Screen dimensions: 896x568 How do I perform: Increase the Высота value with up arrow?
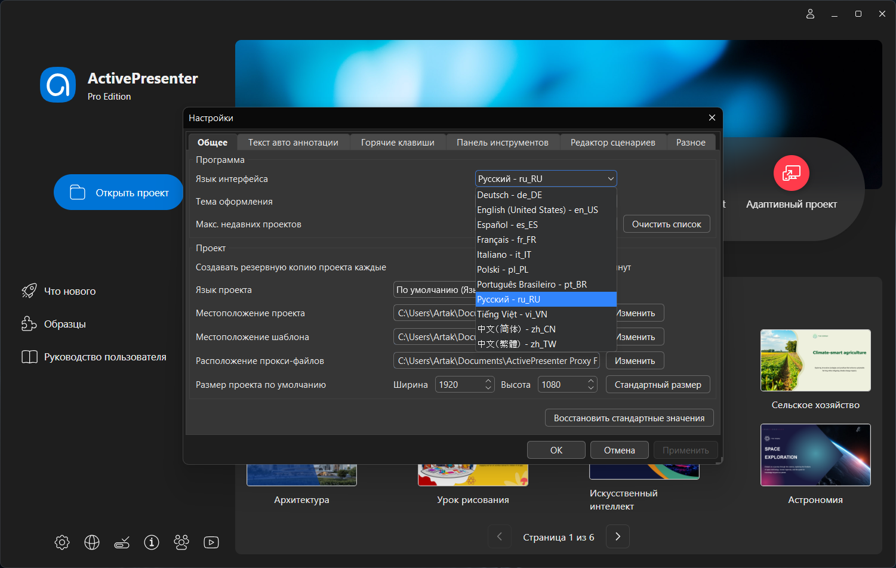click(591, 381)
